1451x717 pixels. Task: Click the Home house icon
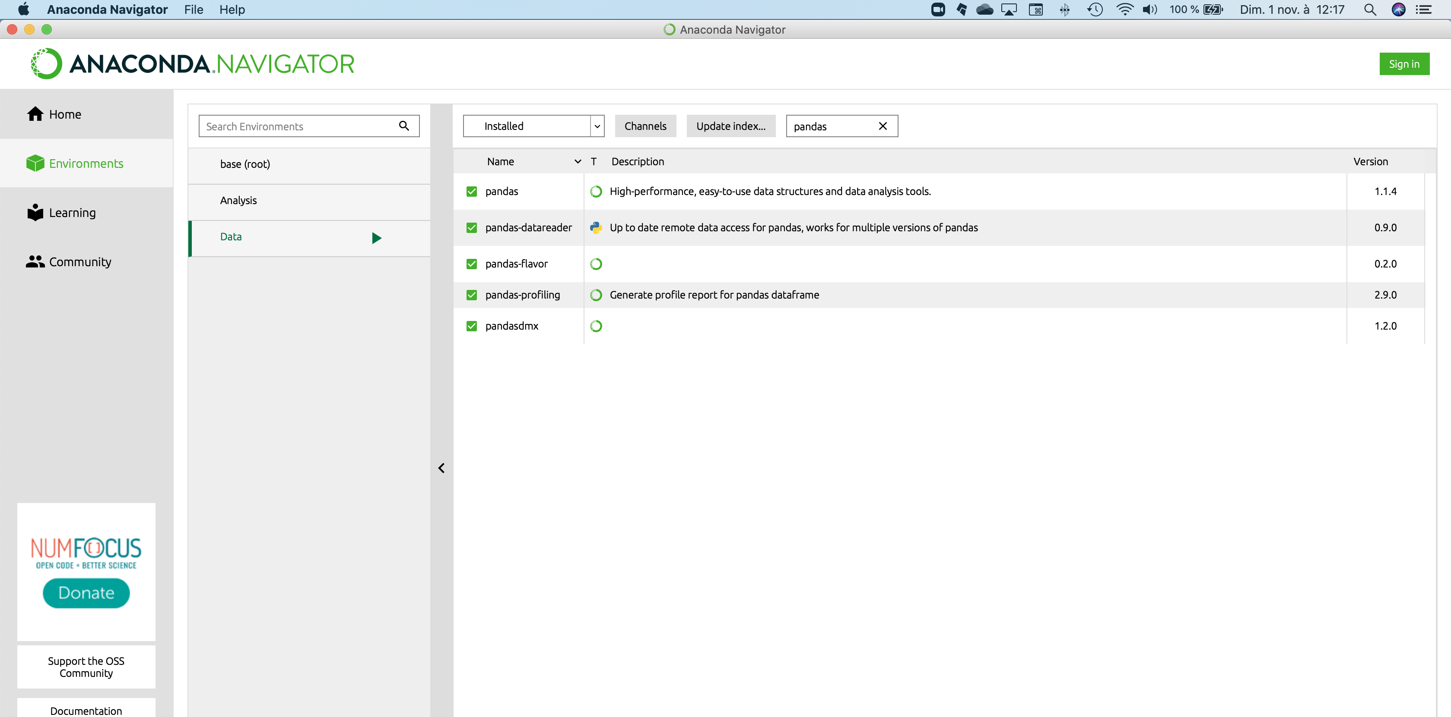[x=35, y=114]
